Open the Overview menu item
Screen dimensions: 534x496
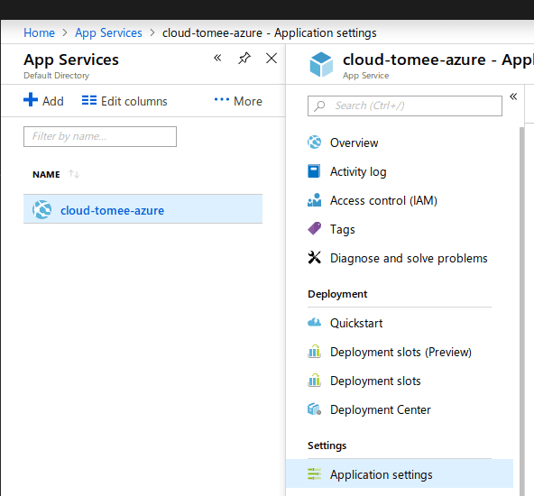click(x=354, y=142)
